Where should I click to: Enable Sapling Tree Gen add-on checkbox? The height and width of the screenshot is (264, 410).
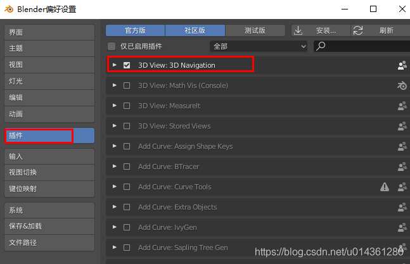click(x=127, y=248)
